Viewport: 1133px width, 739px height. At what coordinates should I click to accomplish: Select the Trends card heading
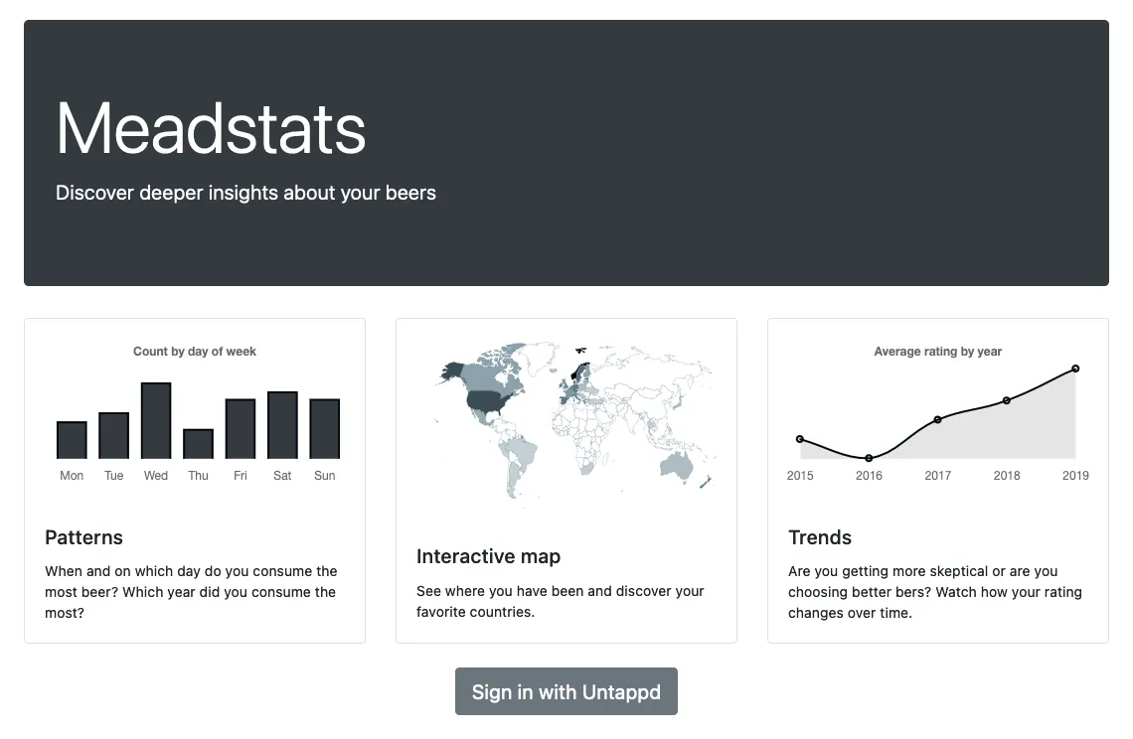coord(820,537)
